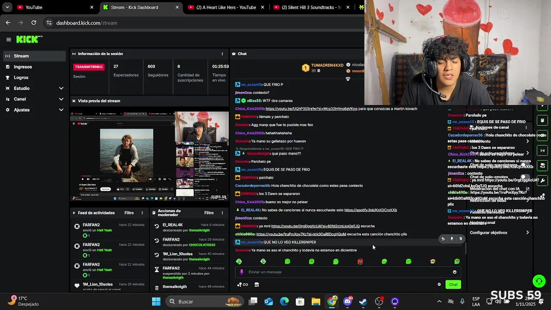551x310 pixels.
Task: Open Logros in the sidebar
Action: point(34,77)
